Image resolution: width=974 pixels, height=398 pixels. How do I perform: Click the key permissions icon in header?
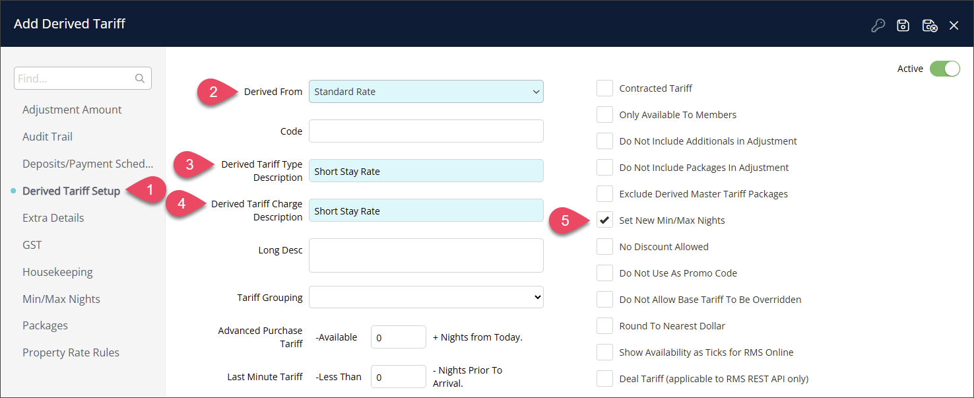coord(878,26)
